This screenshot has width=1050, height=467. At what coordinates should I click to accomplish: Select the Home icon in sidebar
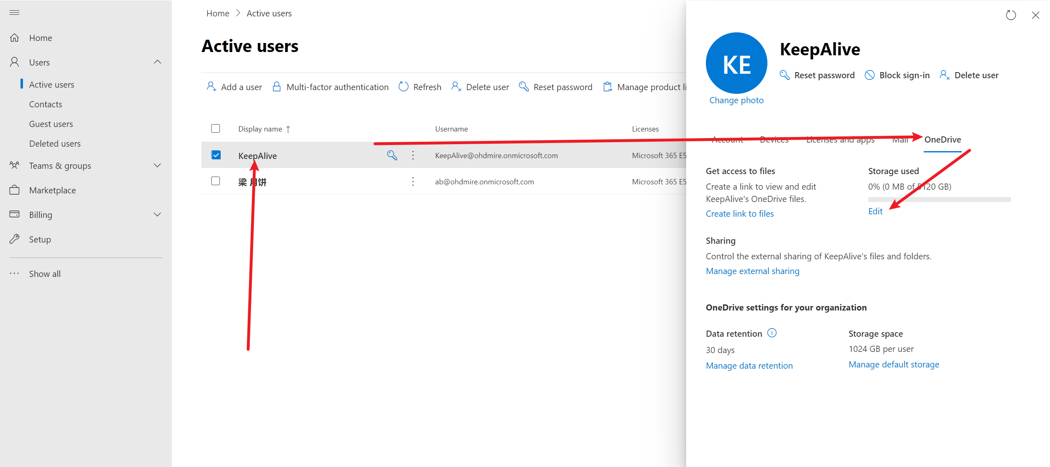pyautogui.click(x=14, y=37)
